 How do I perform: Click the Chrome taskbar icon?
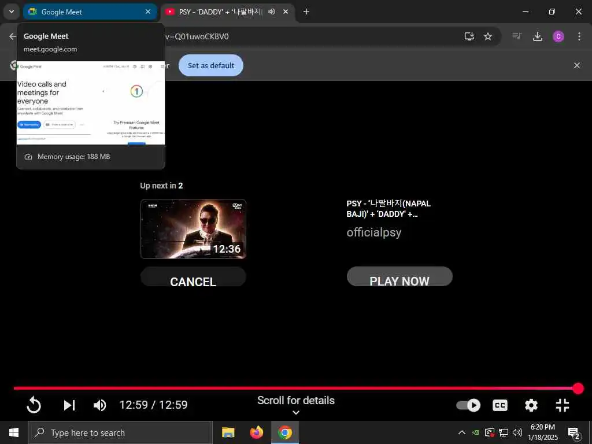[x=284, y=432]
